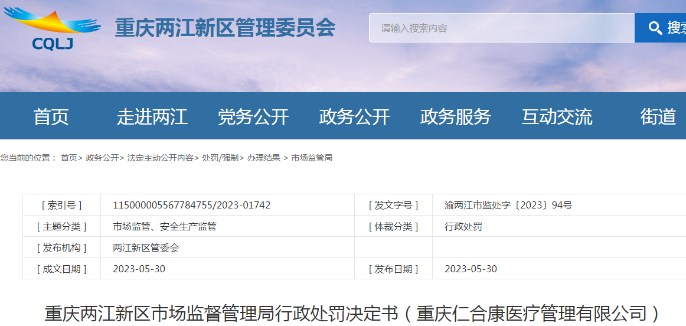This screenshot has width=686, height=326.
Task: Open the 街道 navigation item
Action: [x=658, y=117]
